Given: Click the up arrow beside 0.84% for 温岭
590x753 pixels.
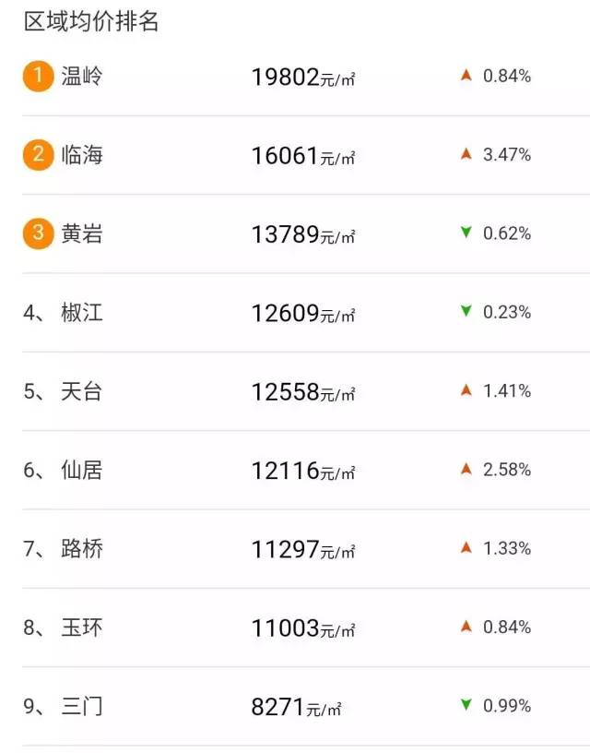Looking at the screenshot, I should point(466,76).
